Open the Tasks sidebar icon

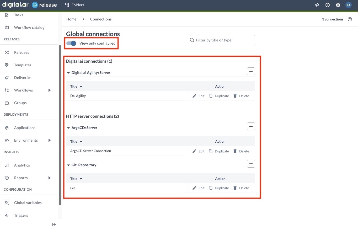click(7, 15)
